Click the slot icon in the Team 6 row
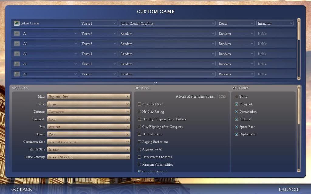311x194 pixels. [17, 74]
